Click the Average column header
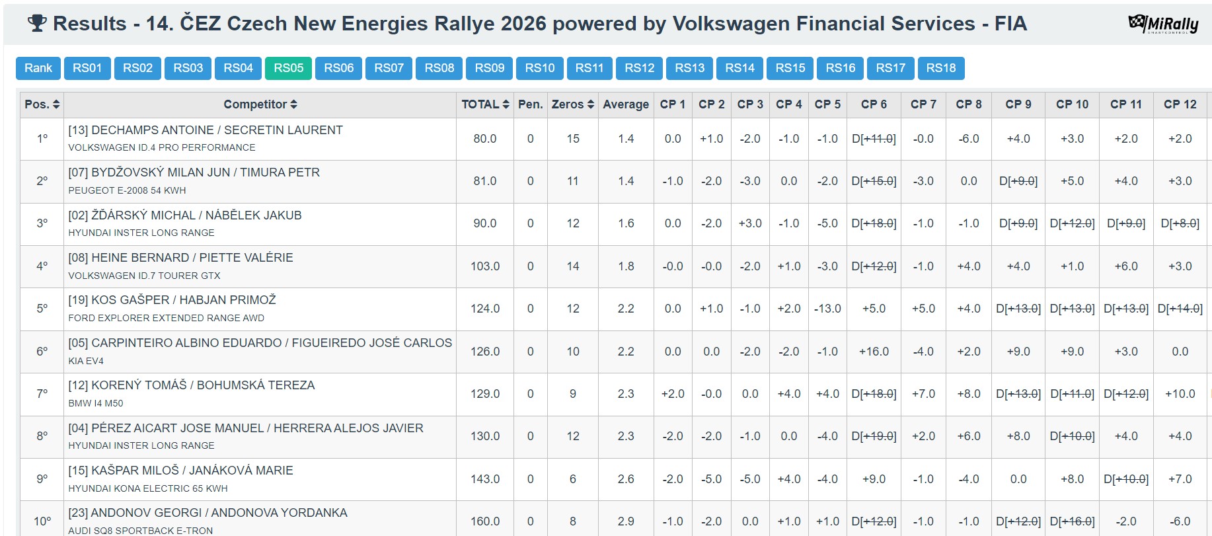Screen dimensions: 1212x536 click(x=625, y=104)
